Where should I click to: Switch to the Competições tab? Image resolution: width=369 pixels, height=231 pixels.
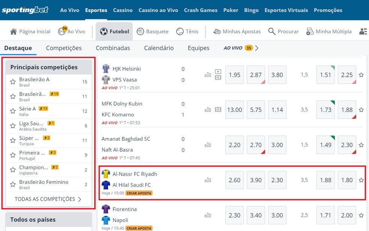pos(64,48)
